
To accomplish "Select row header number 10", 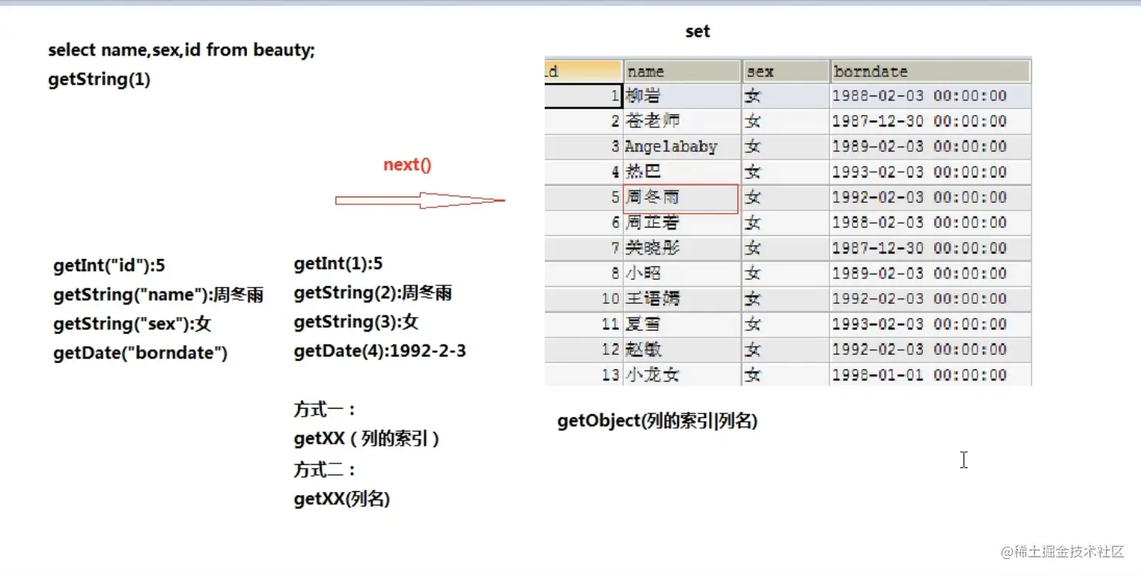I will pyautogui.click(x=583, y=298).
